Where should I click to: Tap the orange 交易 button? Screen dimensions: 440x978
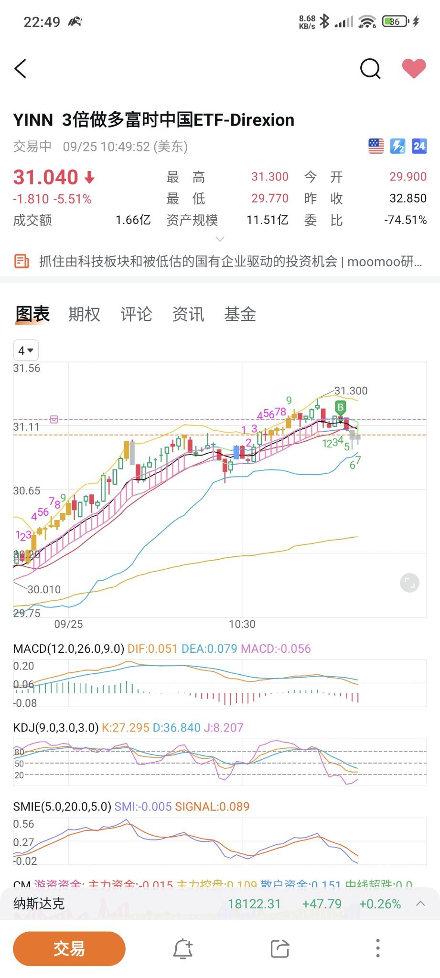point(69,948)
